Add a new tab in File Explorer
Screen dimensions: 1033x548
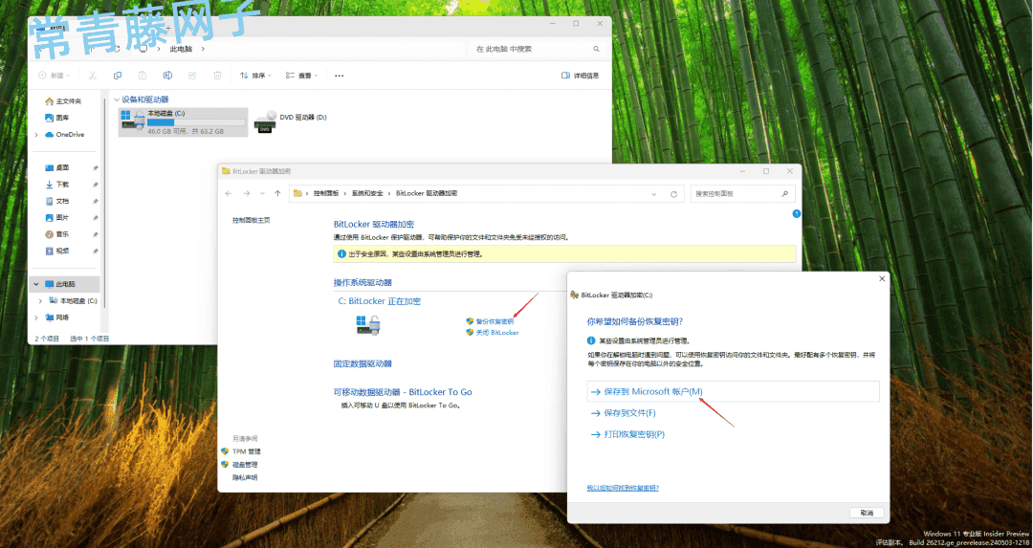[168, 29]
